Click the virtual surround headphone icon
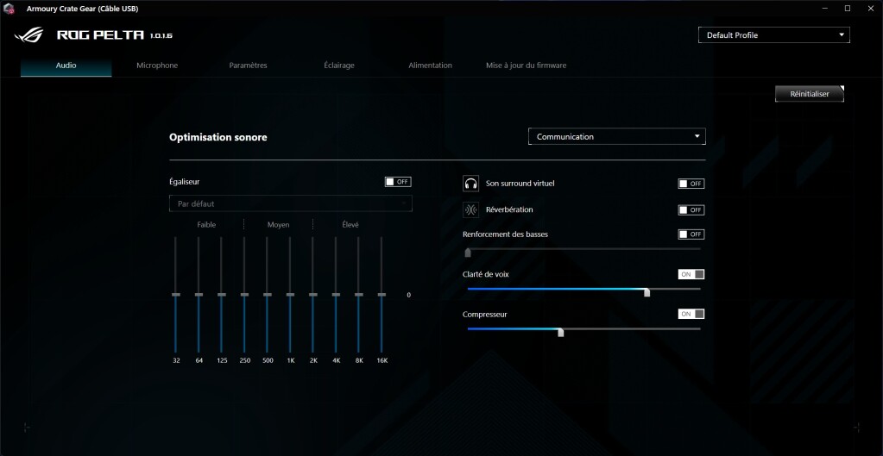The image size is (883, 456). [x=470, y=184]
